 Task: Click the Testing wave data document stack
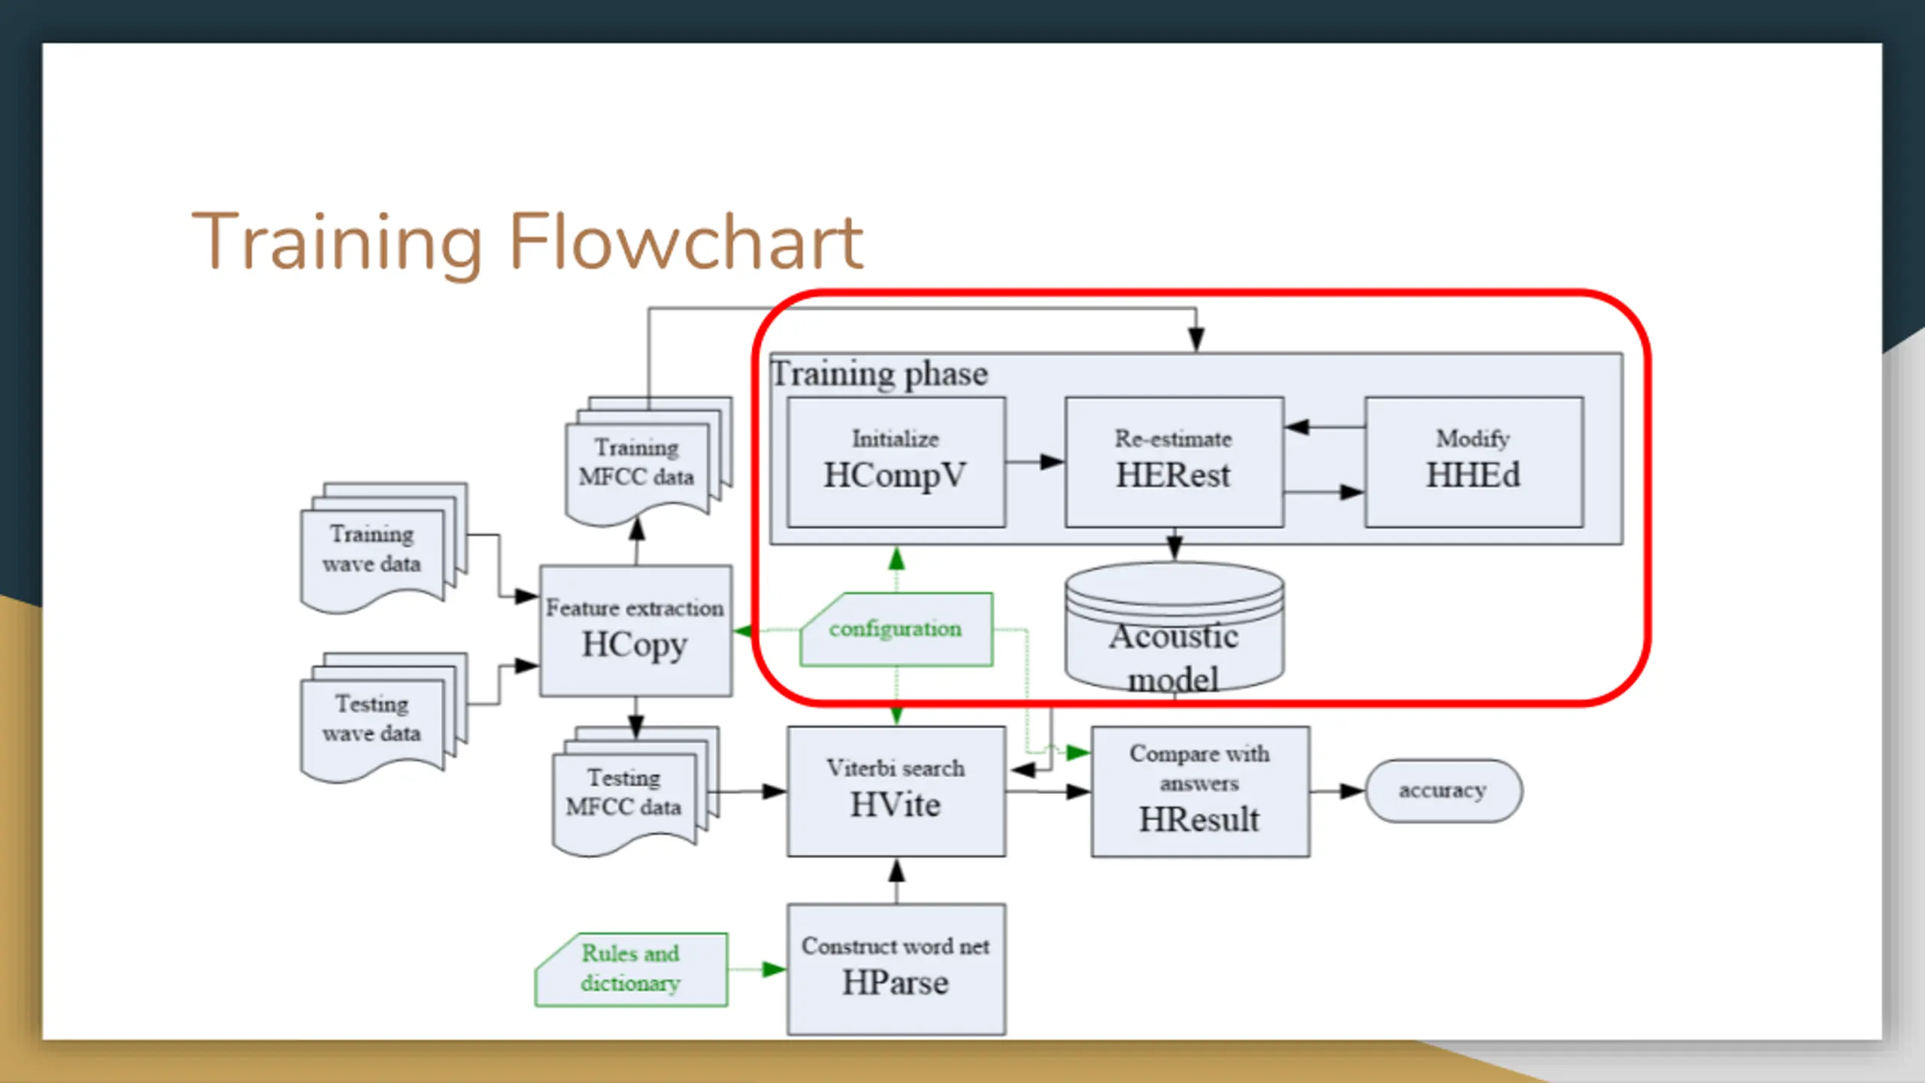click(x=383, y=717)
